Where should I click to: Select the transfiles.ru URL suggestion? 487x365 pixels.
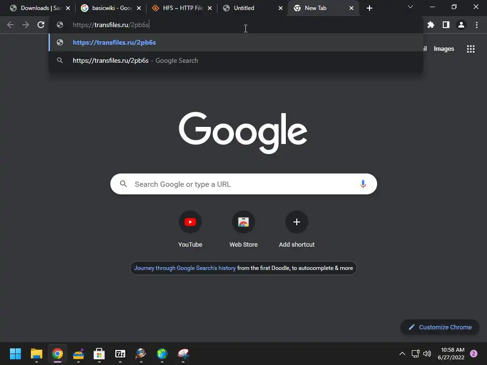(236, 42)
